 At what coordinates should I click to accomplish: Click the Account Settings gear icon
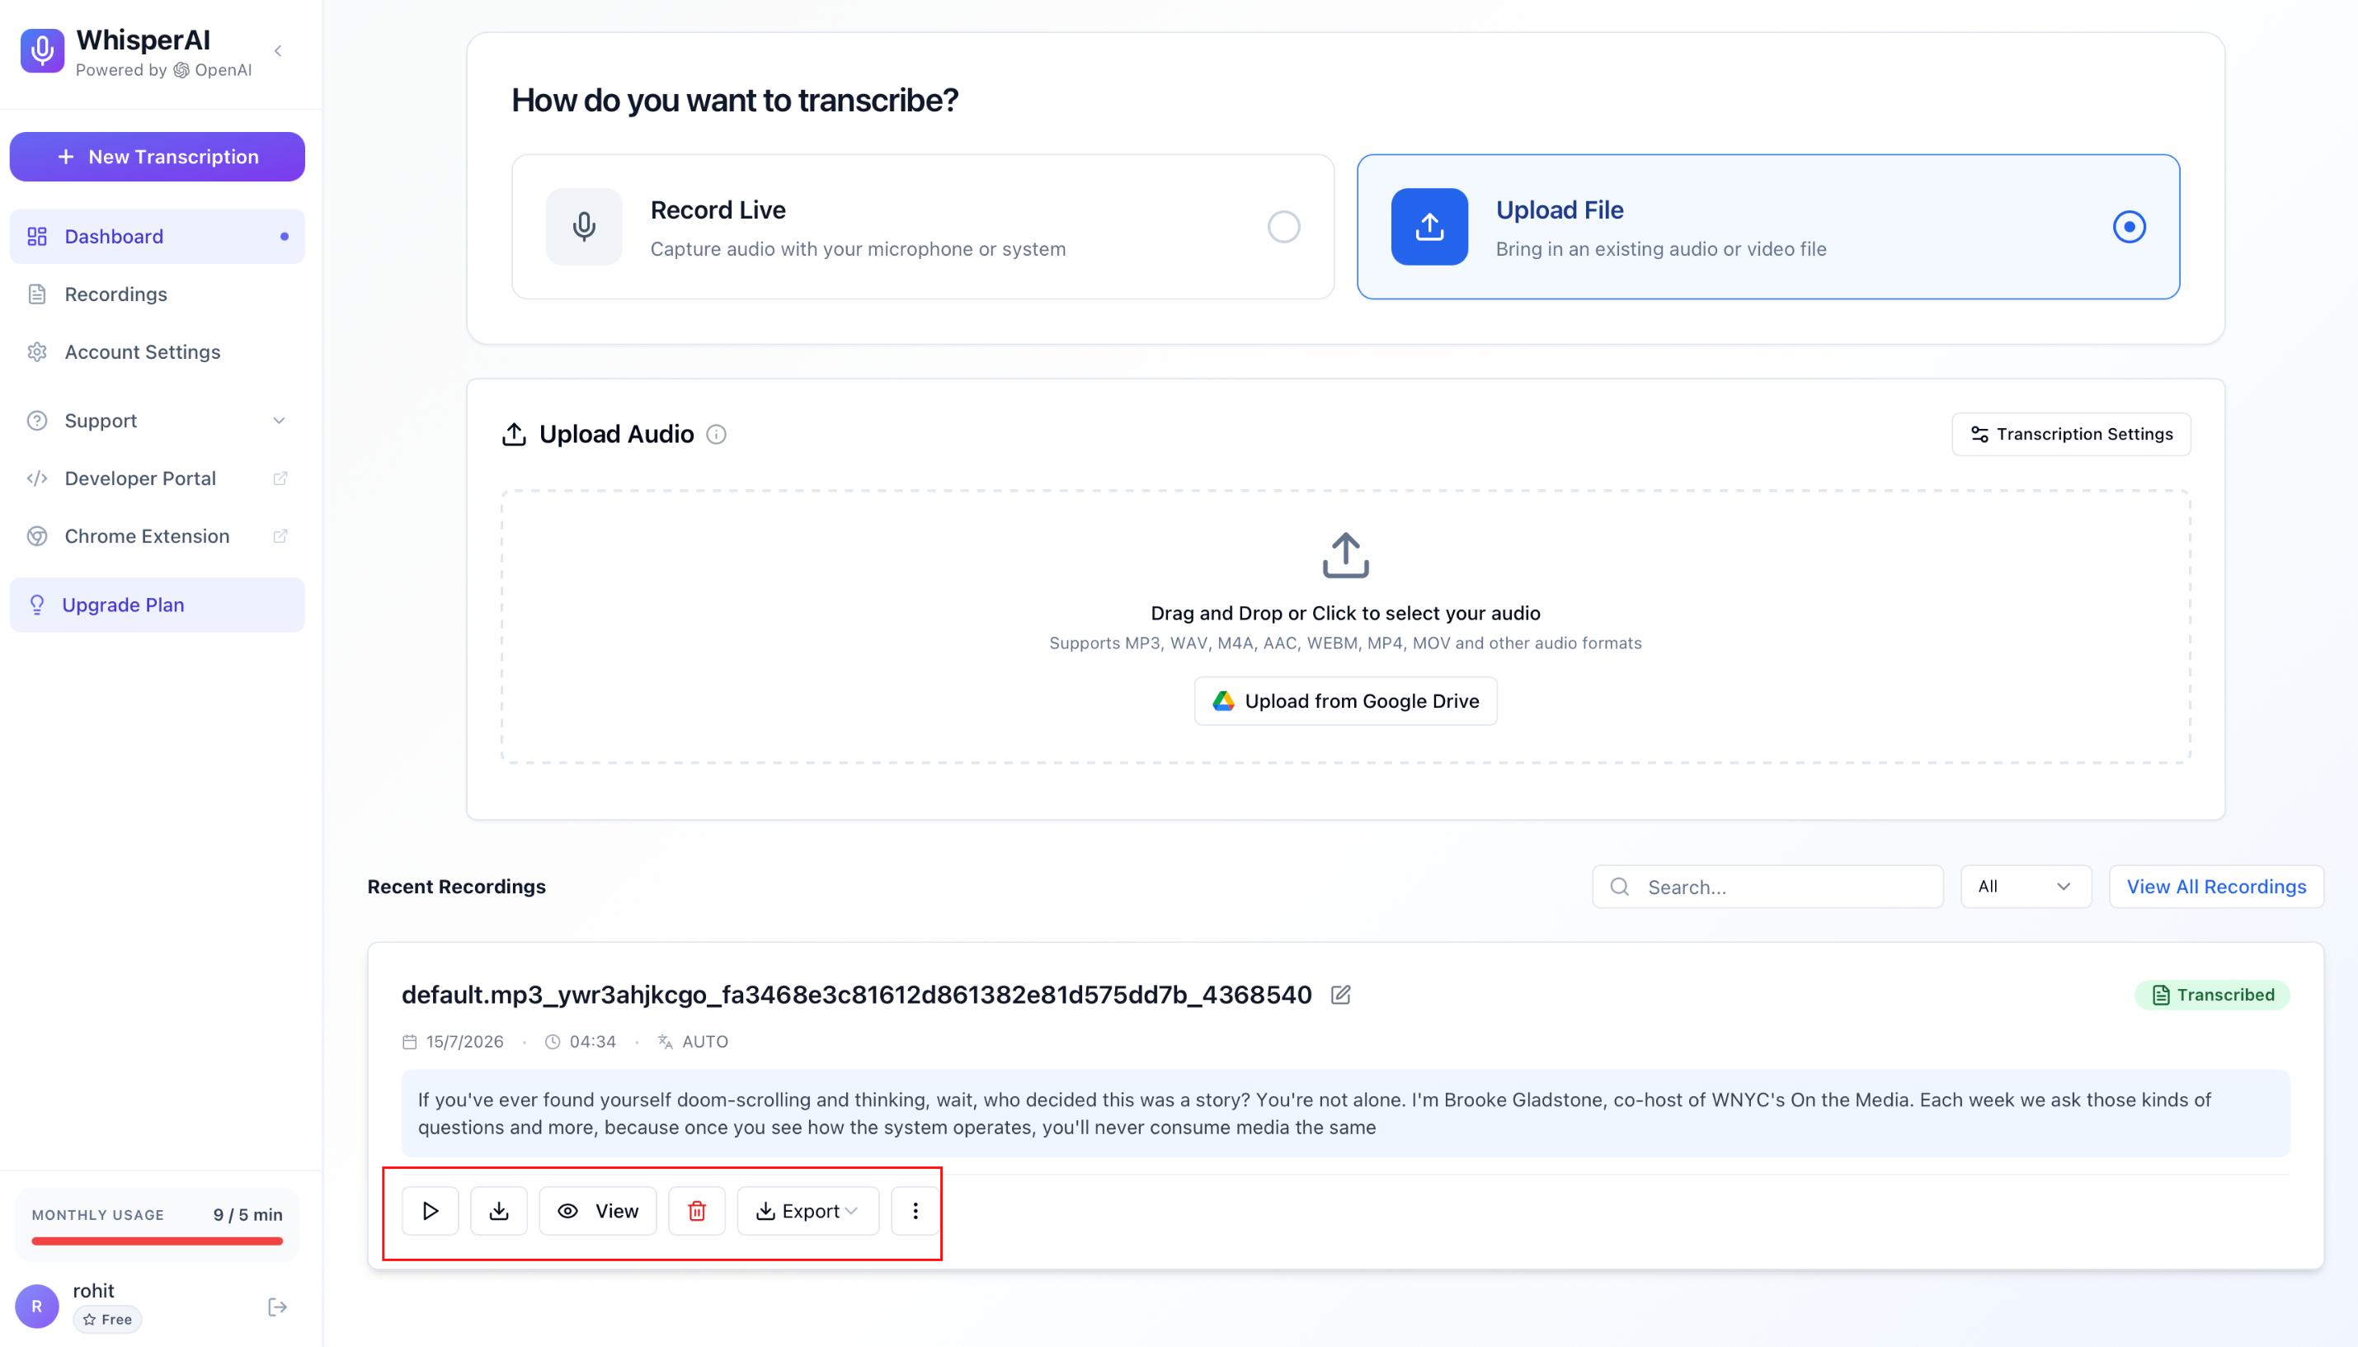[37, 351]
